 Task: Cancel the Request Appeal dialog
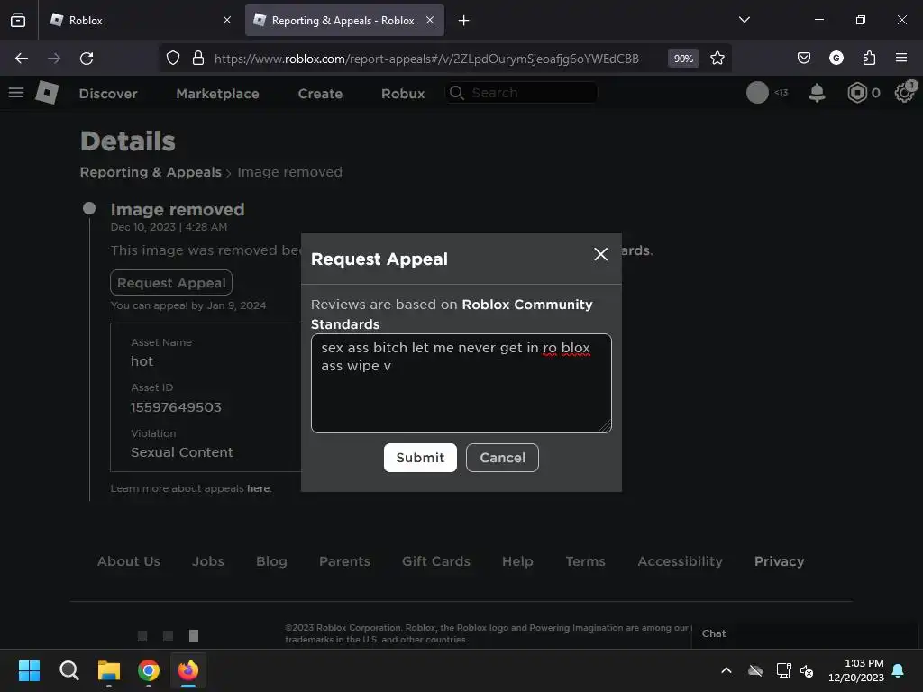click(502, 457)
